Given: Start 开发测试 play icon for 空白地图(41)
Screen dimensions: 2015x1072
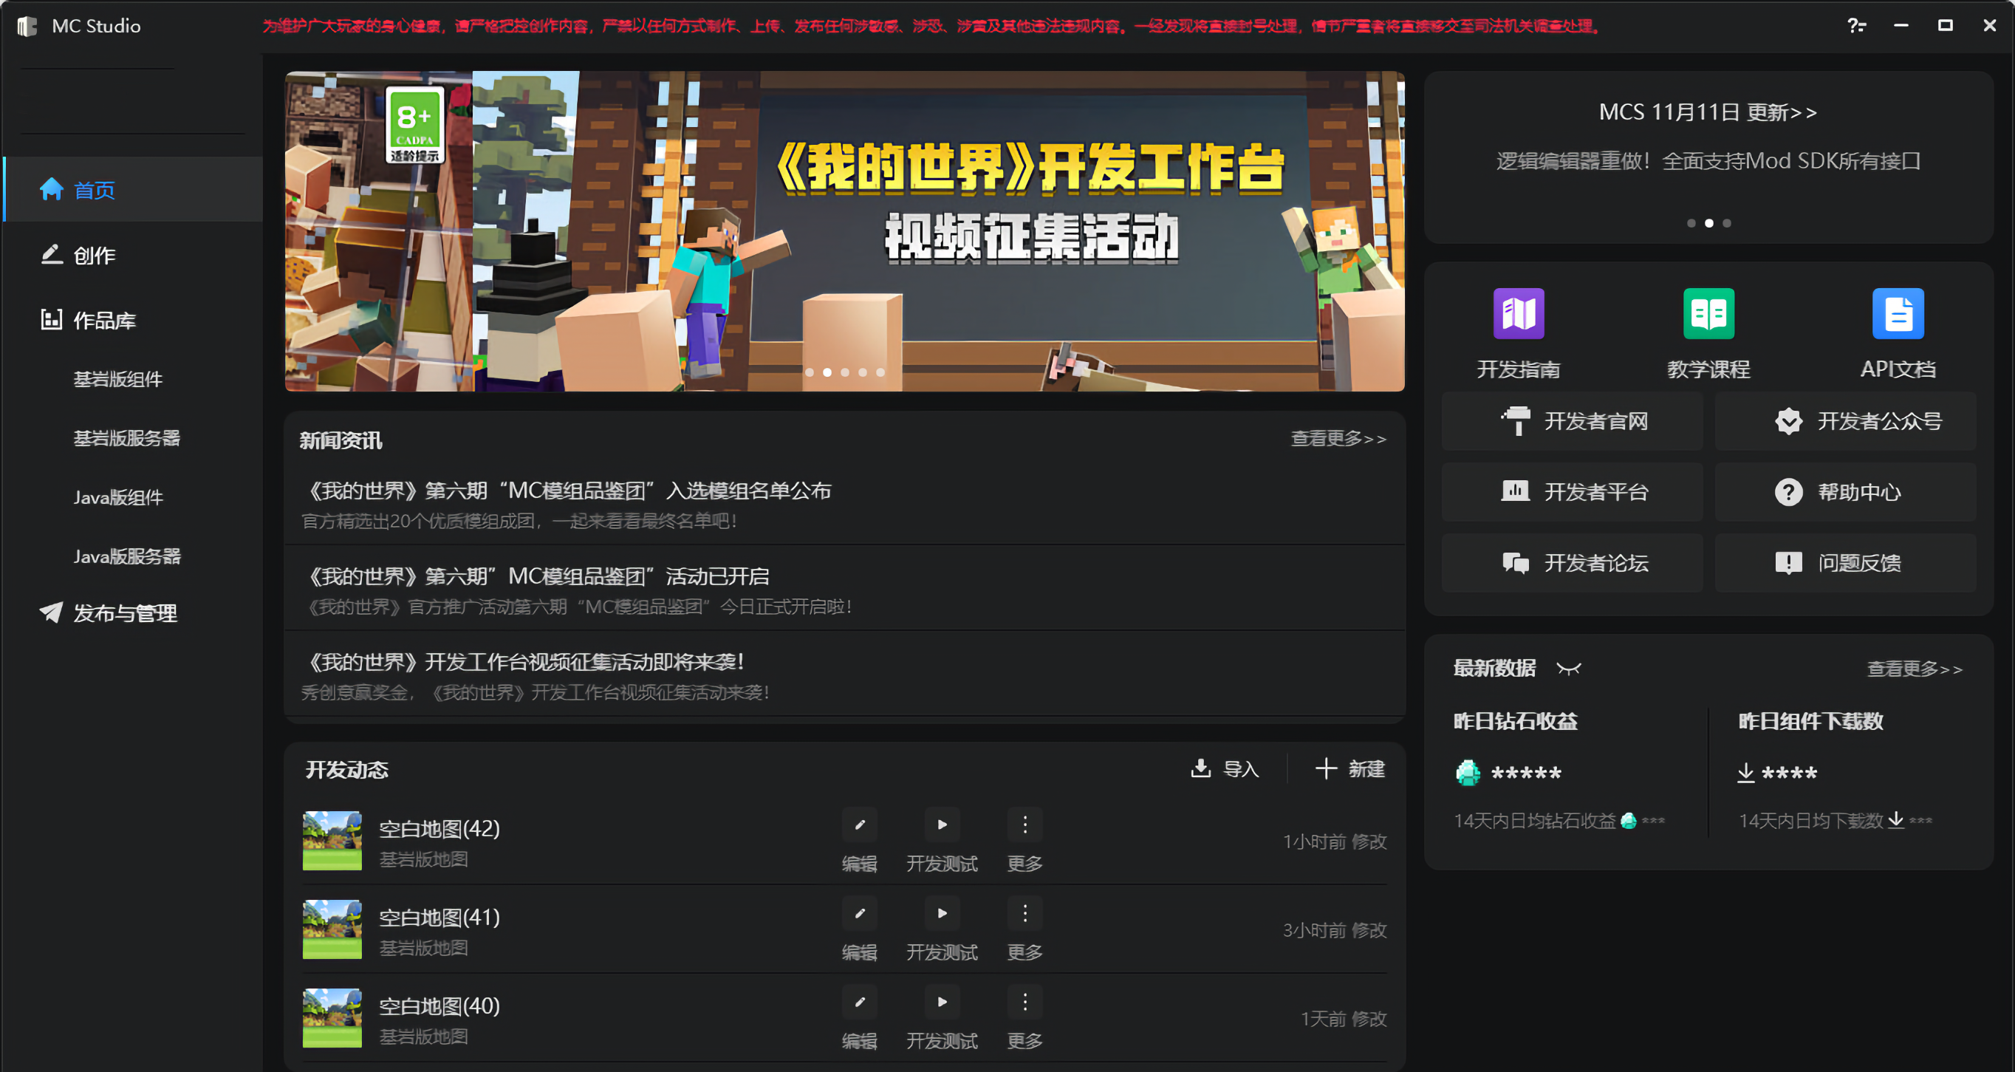Looking at the screenshot, I should pos(942,912).
